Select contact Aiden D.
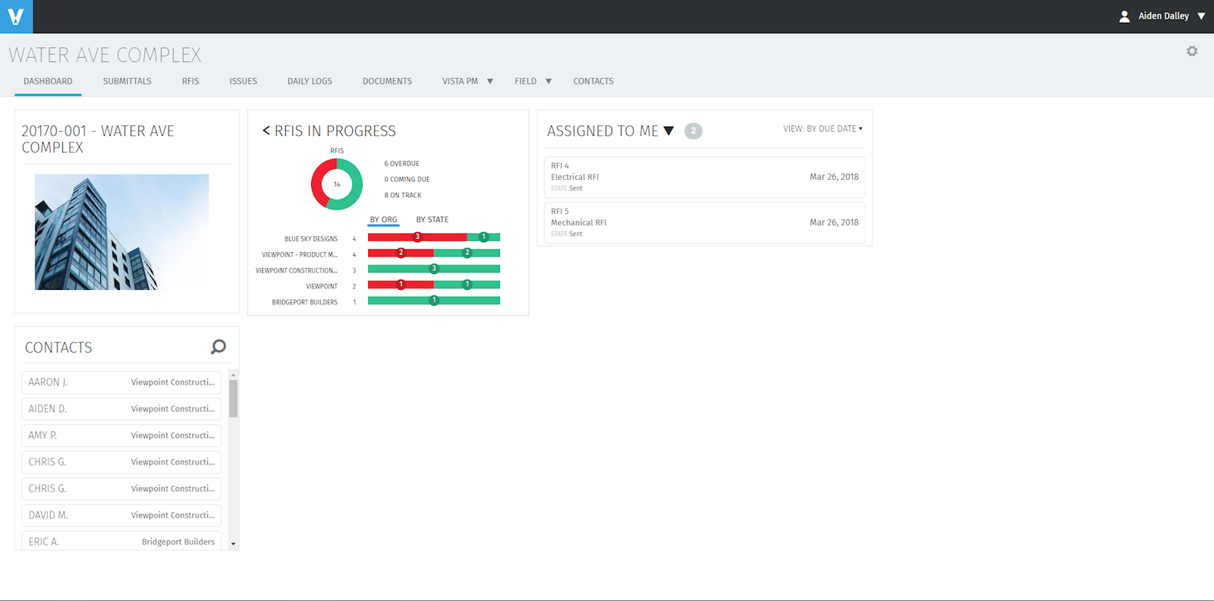Viewport: 1214px width, 601px height. coord(121,409)
